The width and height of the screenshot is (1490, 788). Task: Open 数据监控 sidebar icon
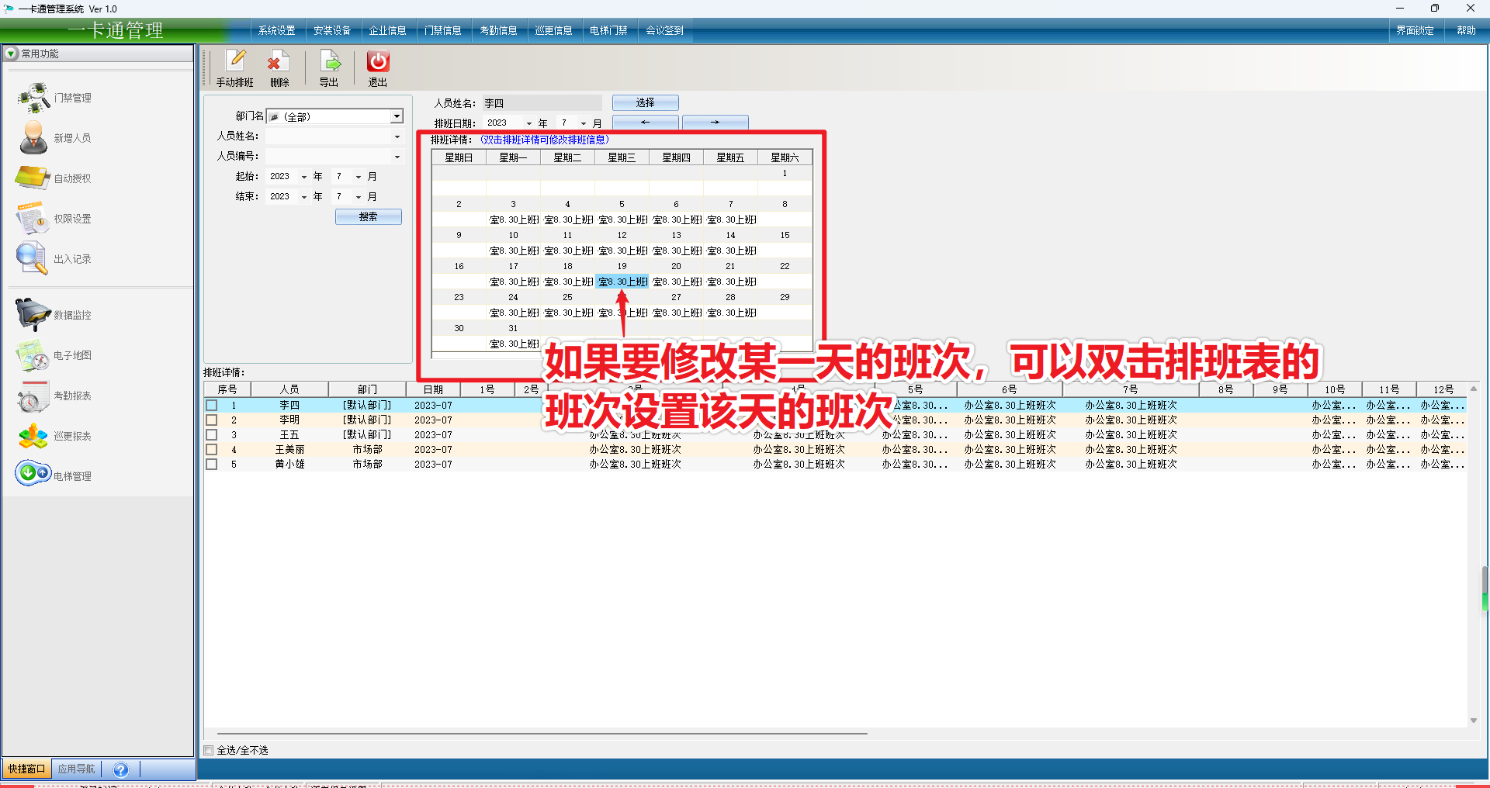pos(34,315)
